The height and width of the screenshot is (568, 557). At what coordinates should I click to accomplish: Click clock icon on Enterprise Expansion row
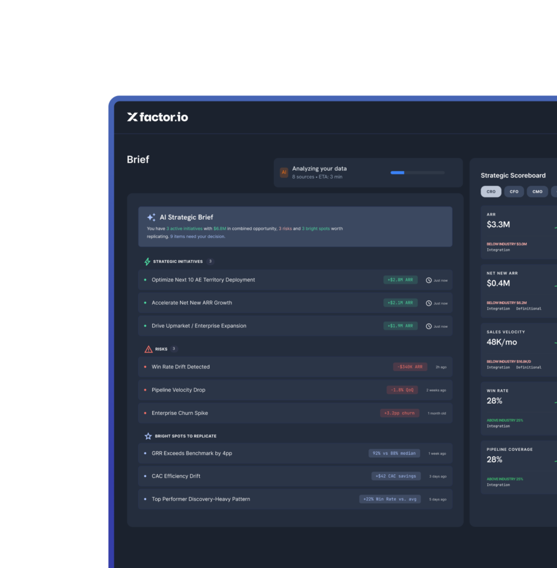[x=429, y=326]
